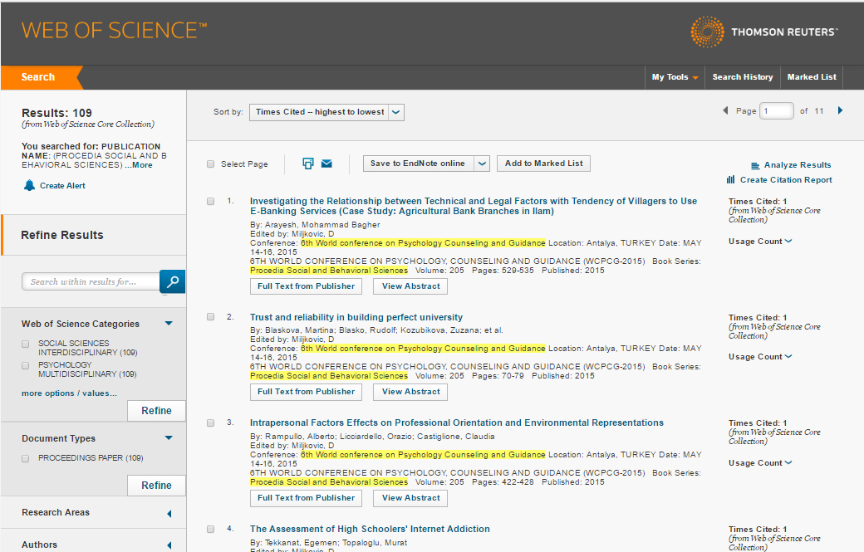Click the search within results magnifier button
The width and height of the screenshot is (864, 552).
173,281
